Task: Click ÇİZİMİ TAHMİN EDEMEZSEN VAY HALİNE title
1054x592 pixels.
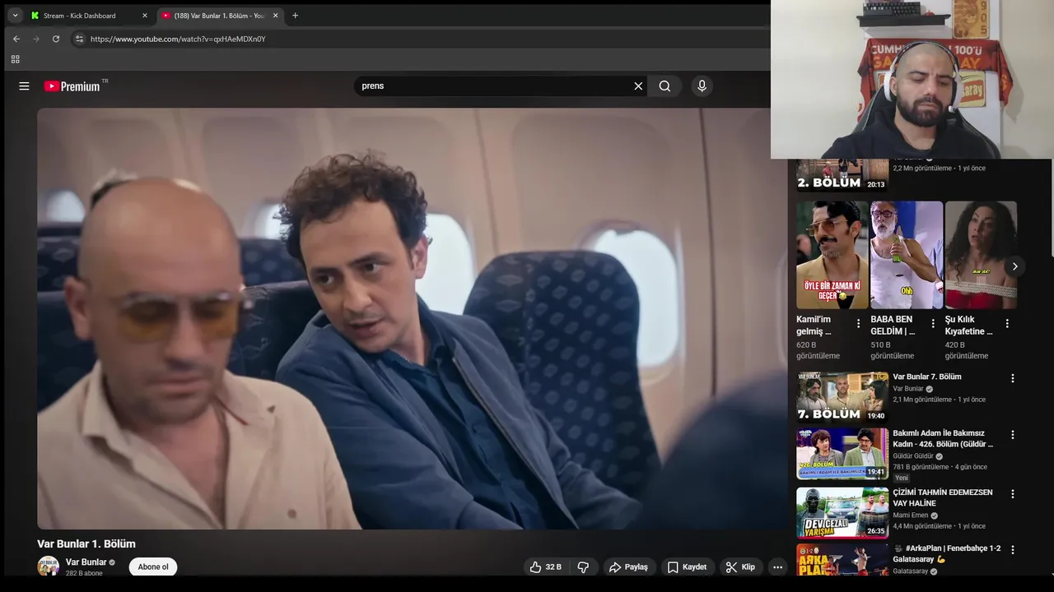Action: tap(943, 497)
